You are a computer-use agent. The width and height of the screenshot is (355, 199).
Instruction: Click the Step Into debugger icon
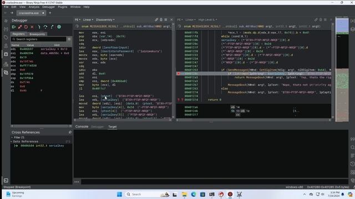click(39, 27)
